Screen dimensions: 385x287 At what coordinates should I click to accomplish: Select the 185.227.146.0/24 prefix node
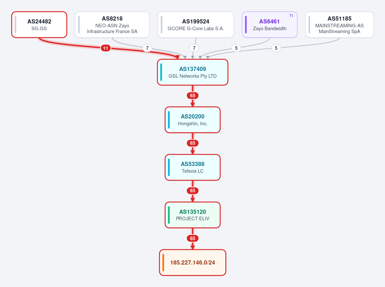[x=193, y=263]
